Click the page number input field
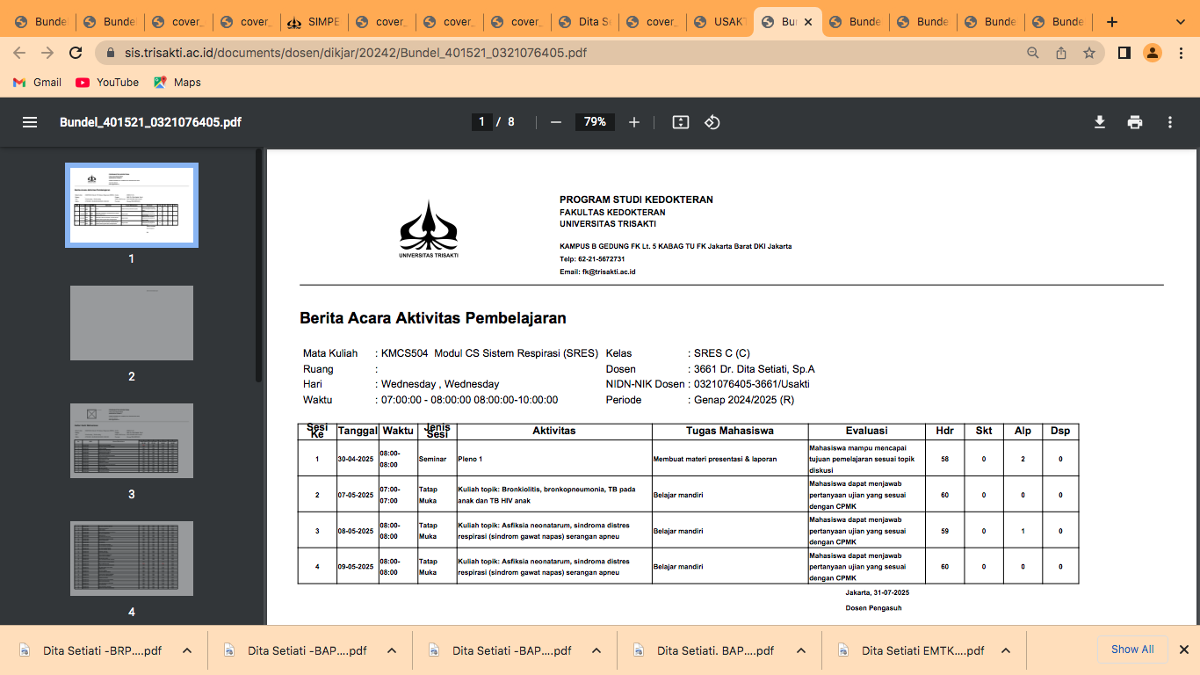1200x675 pixels. 481,122
